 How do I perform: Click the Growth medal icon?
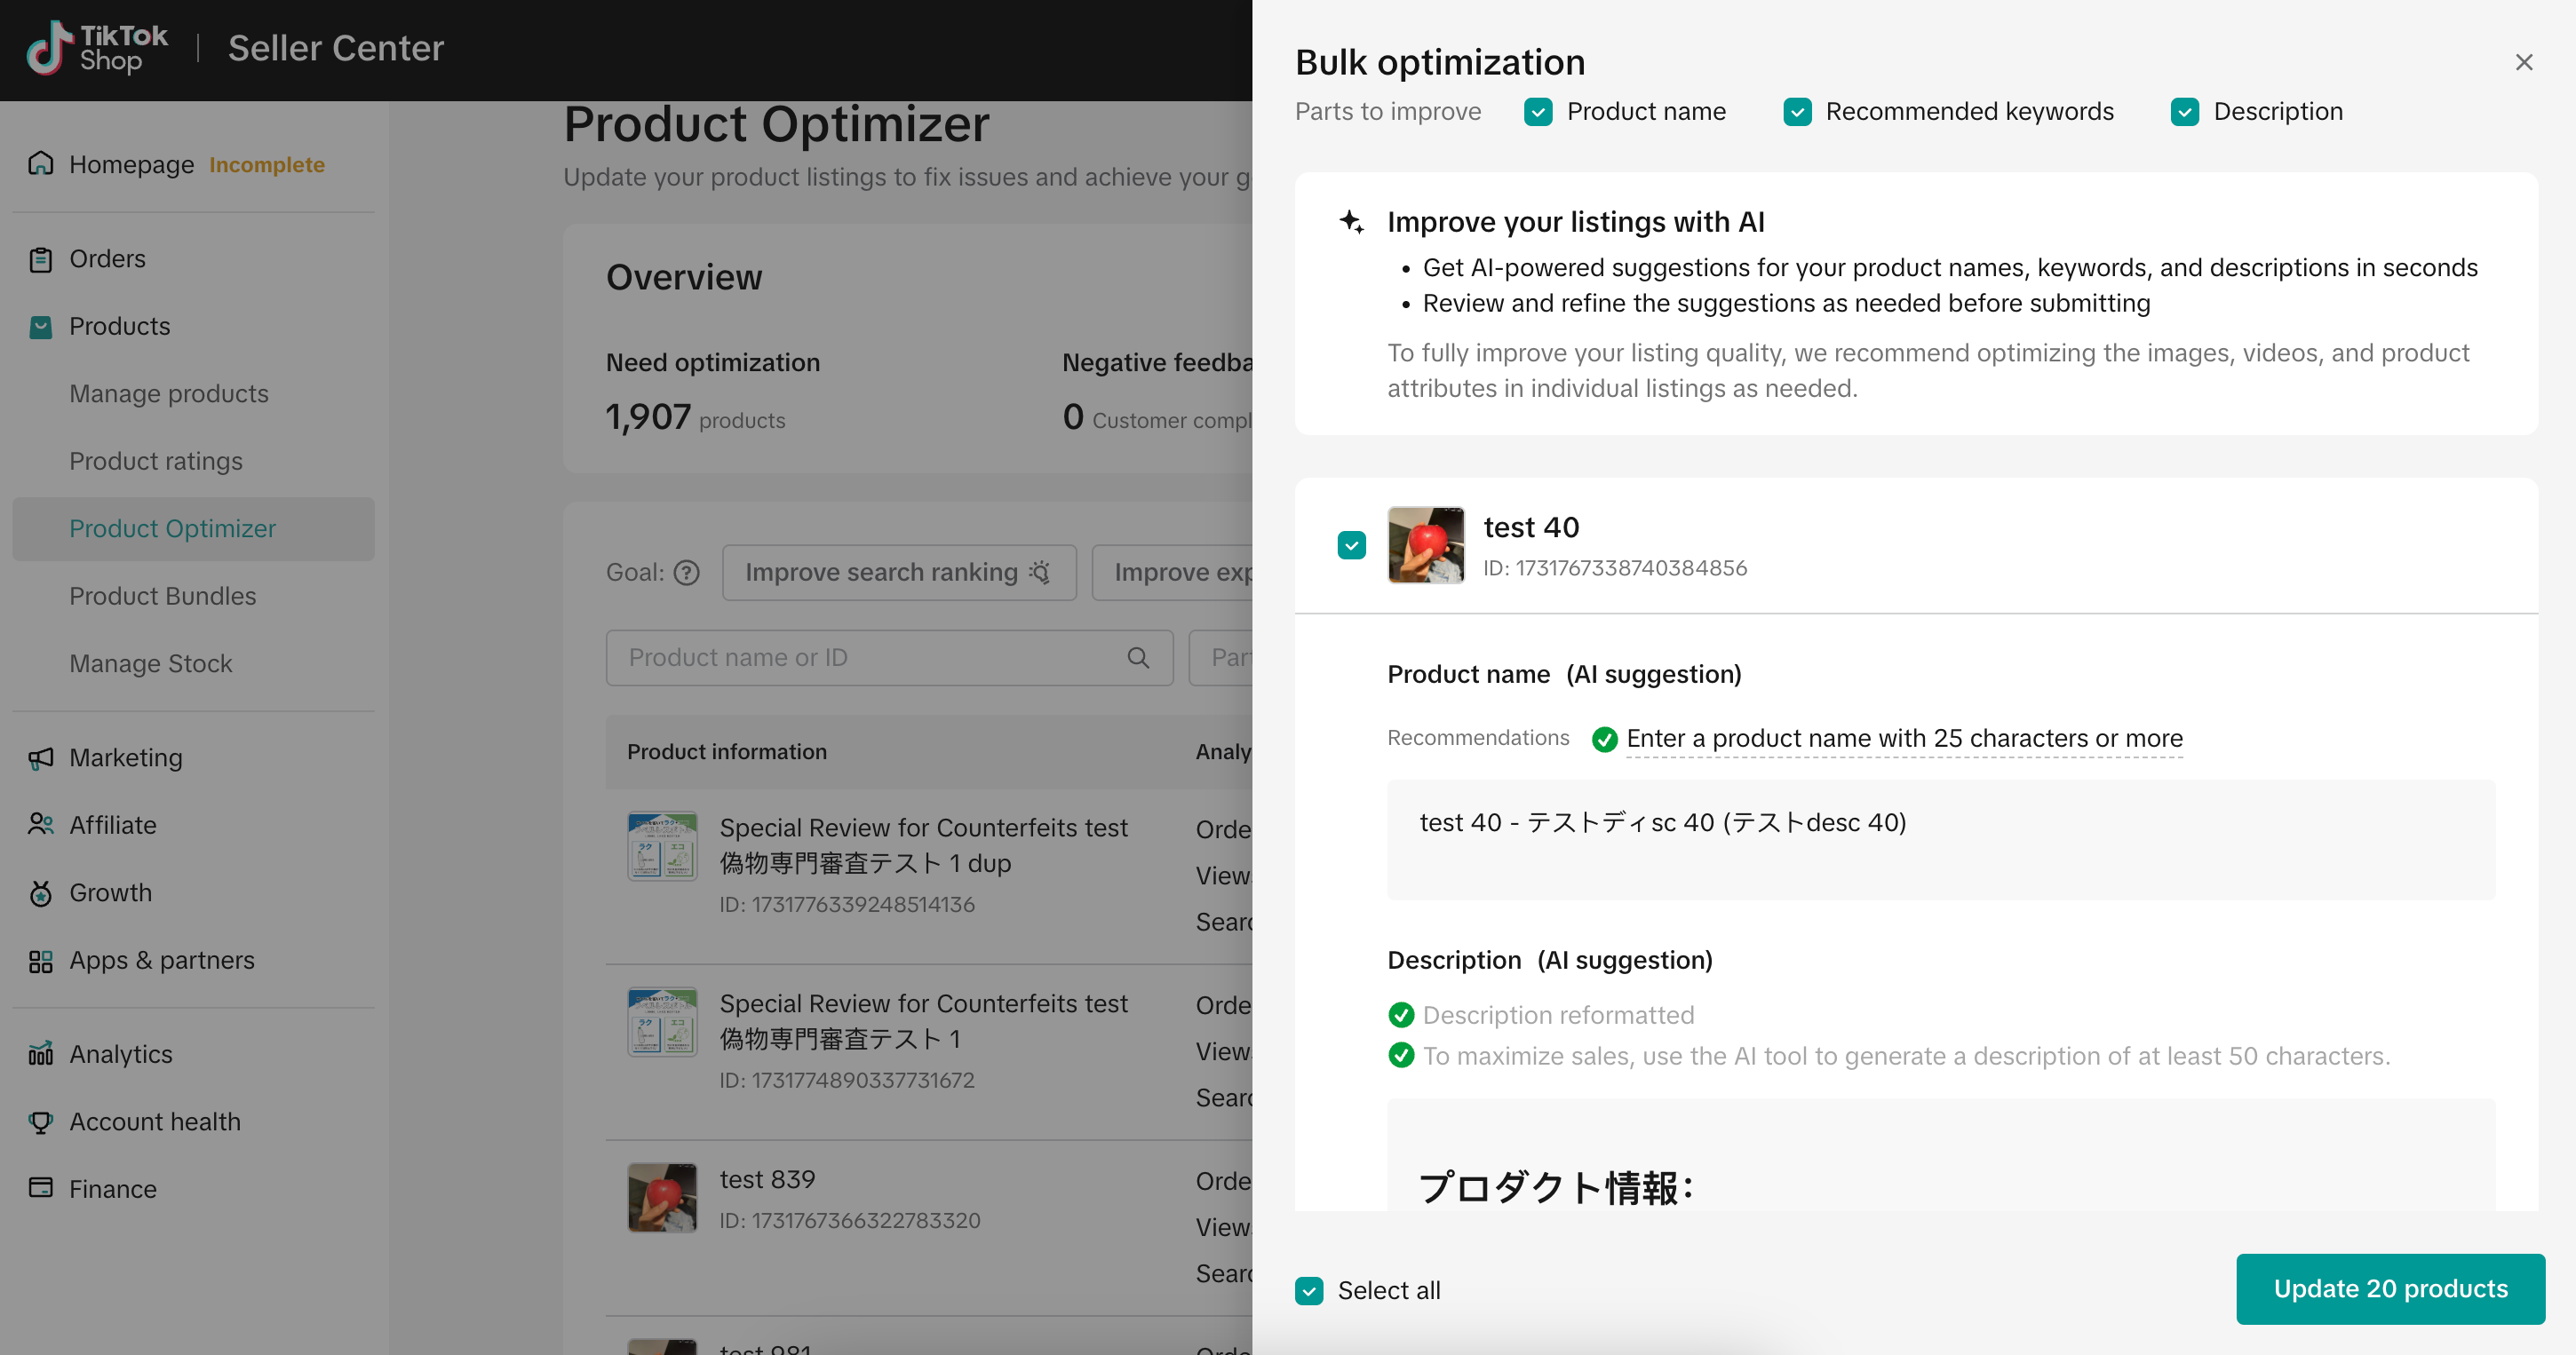41,893
